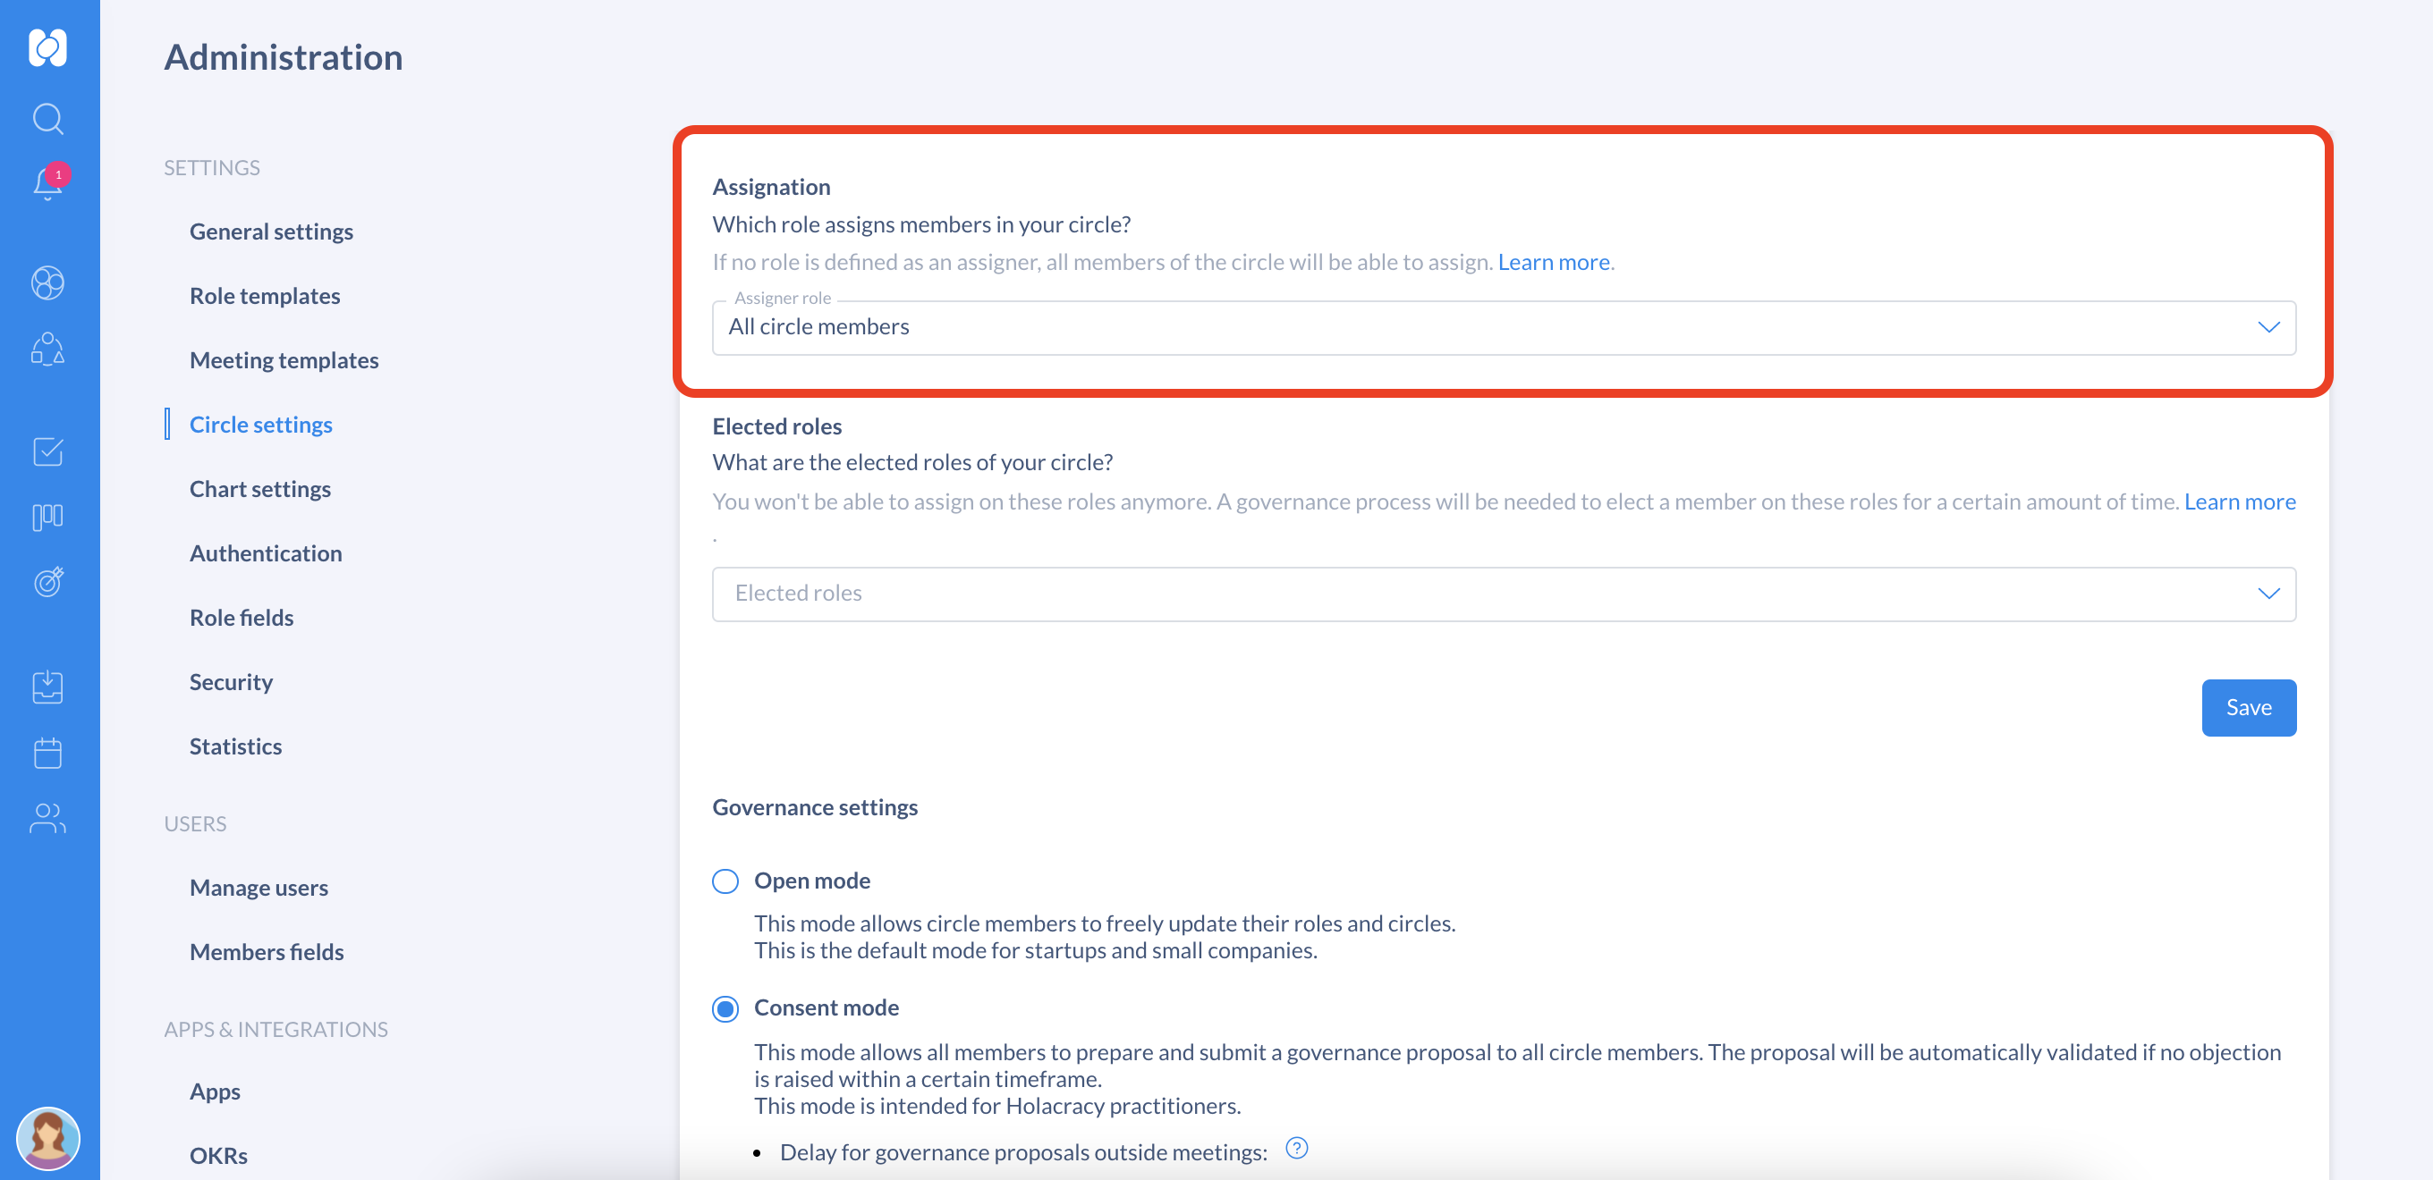
Task: Click the Elected roles heading
Action: 776,426
